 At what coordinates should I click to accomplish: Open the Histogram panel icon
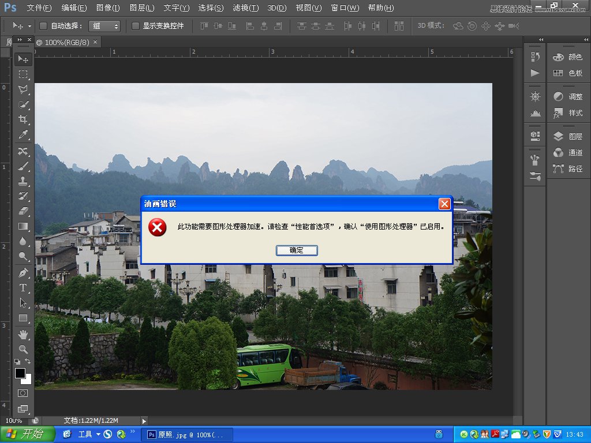(535, 113)
